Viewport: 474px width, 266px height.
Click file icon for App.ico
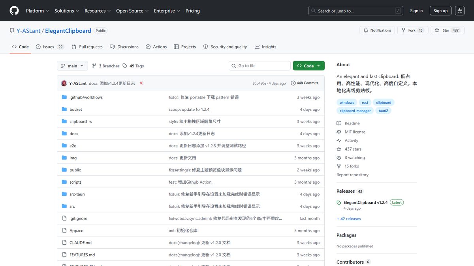click(x=64, y=231)
